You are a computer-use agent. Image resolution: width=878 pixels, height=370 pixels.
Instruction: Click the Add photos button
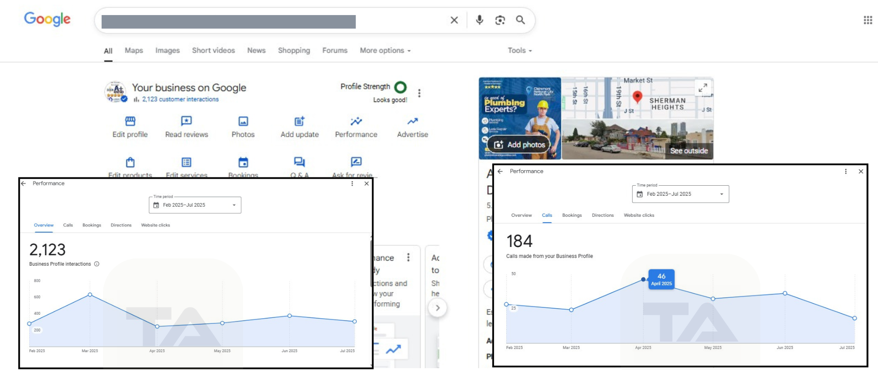520,145
